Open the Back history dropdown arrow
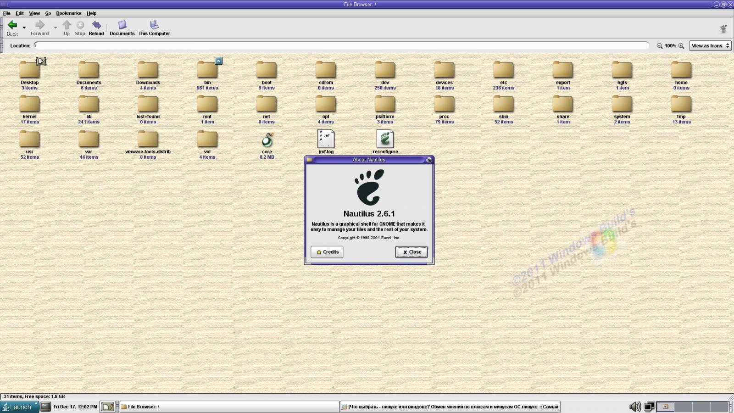 pos(24,28)
